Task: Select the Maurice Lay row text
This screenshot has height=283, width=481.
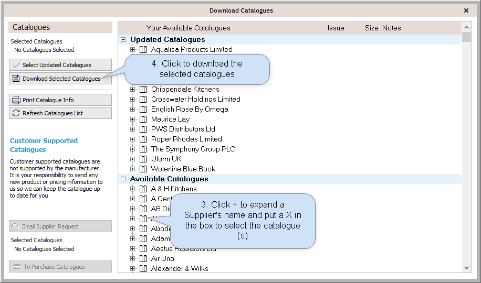Action: point(170,119)
